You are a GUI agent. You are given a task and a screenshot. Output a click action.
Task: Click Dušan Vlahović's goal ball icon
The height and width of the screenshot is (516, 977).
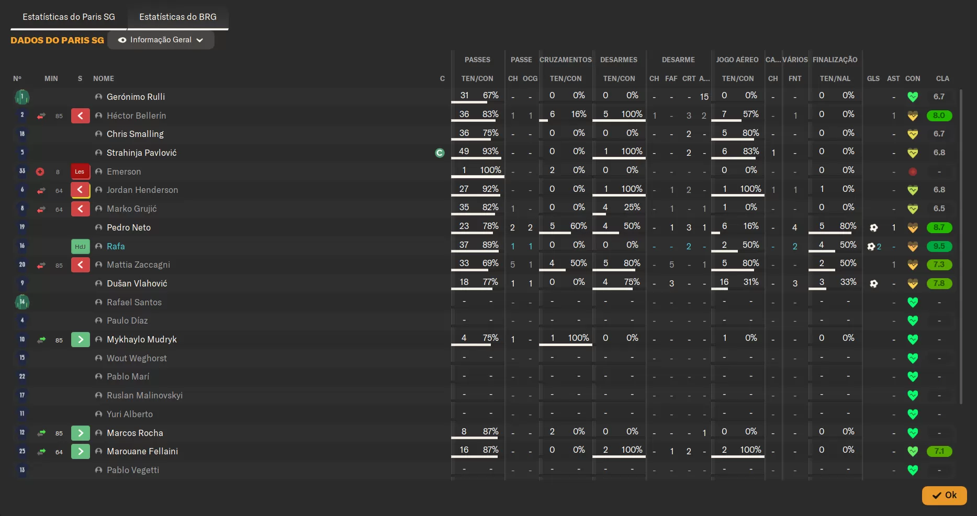coord(873,283)
